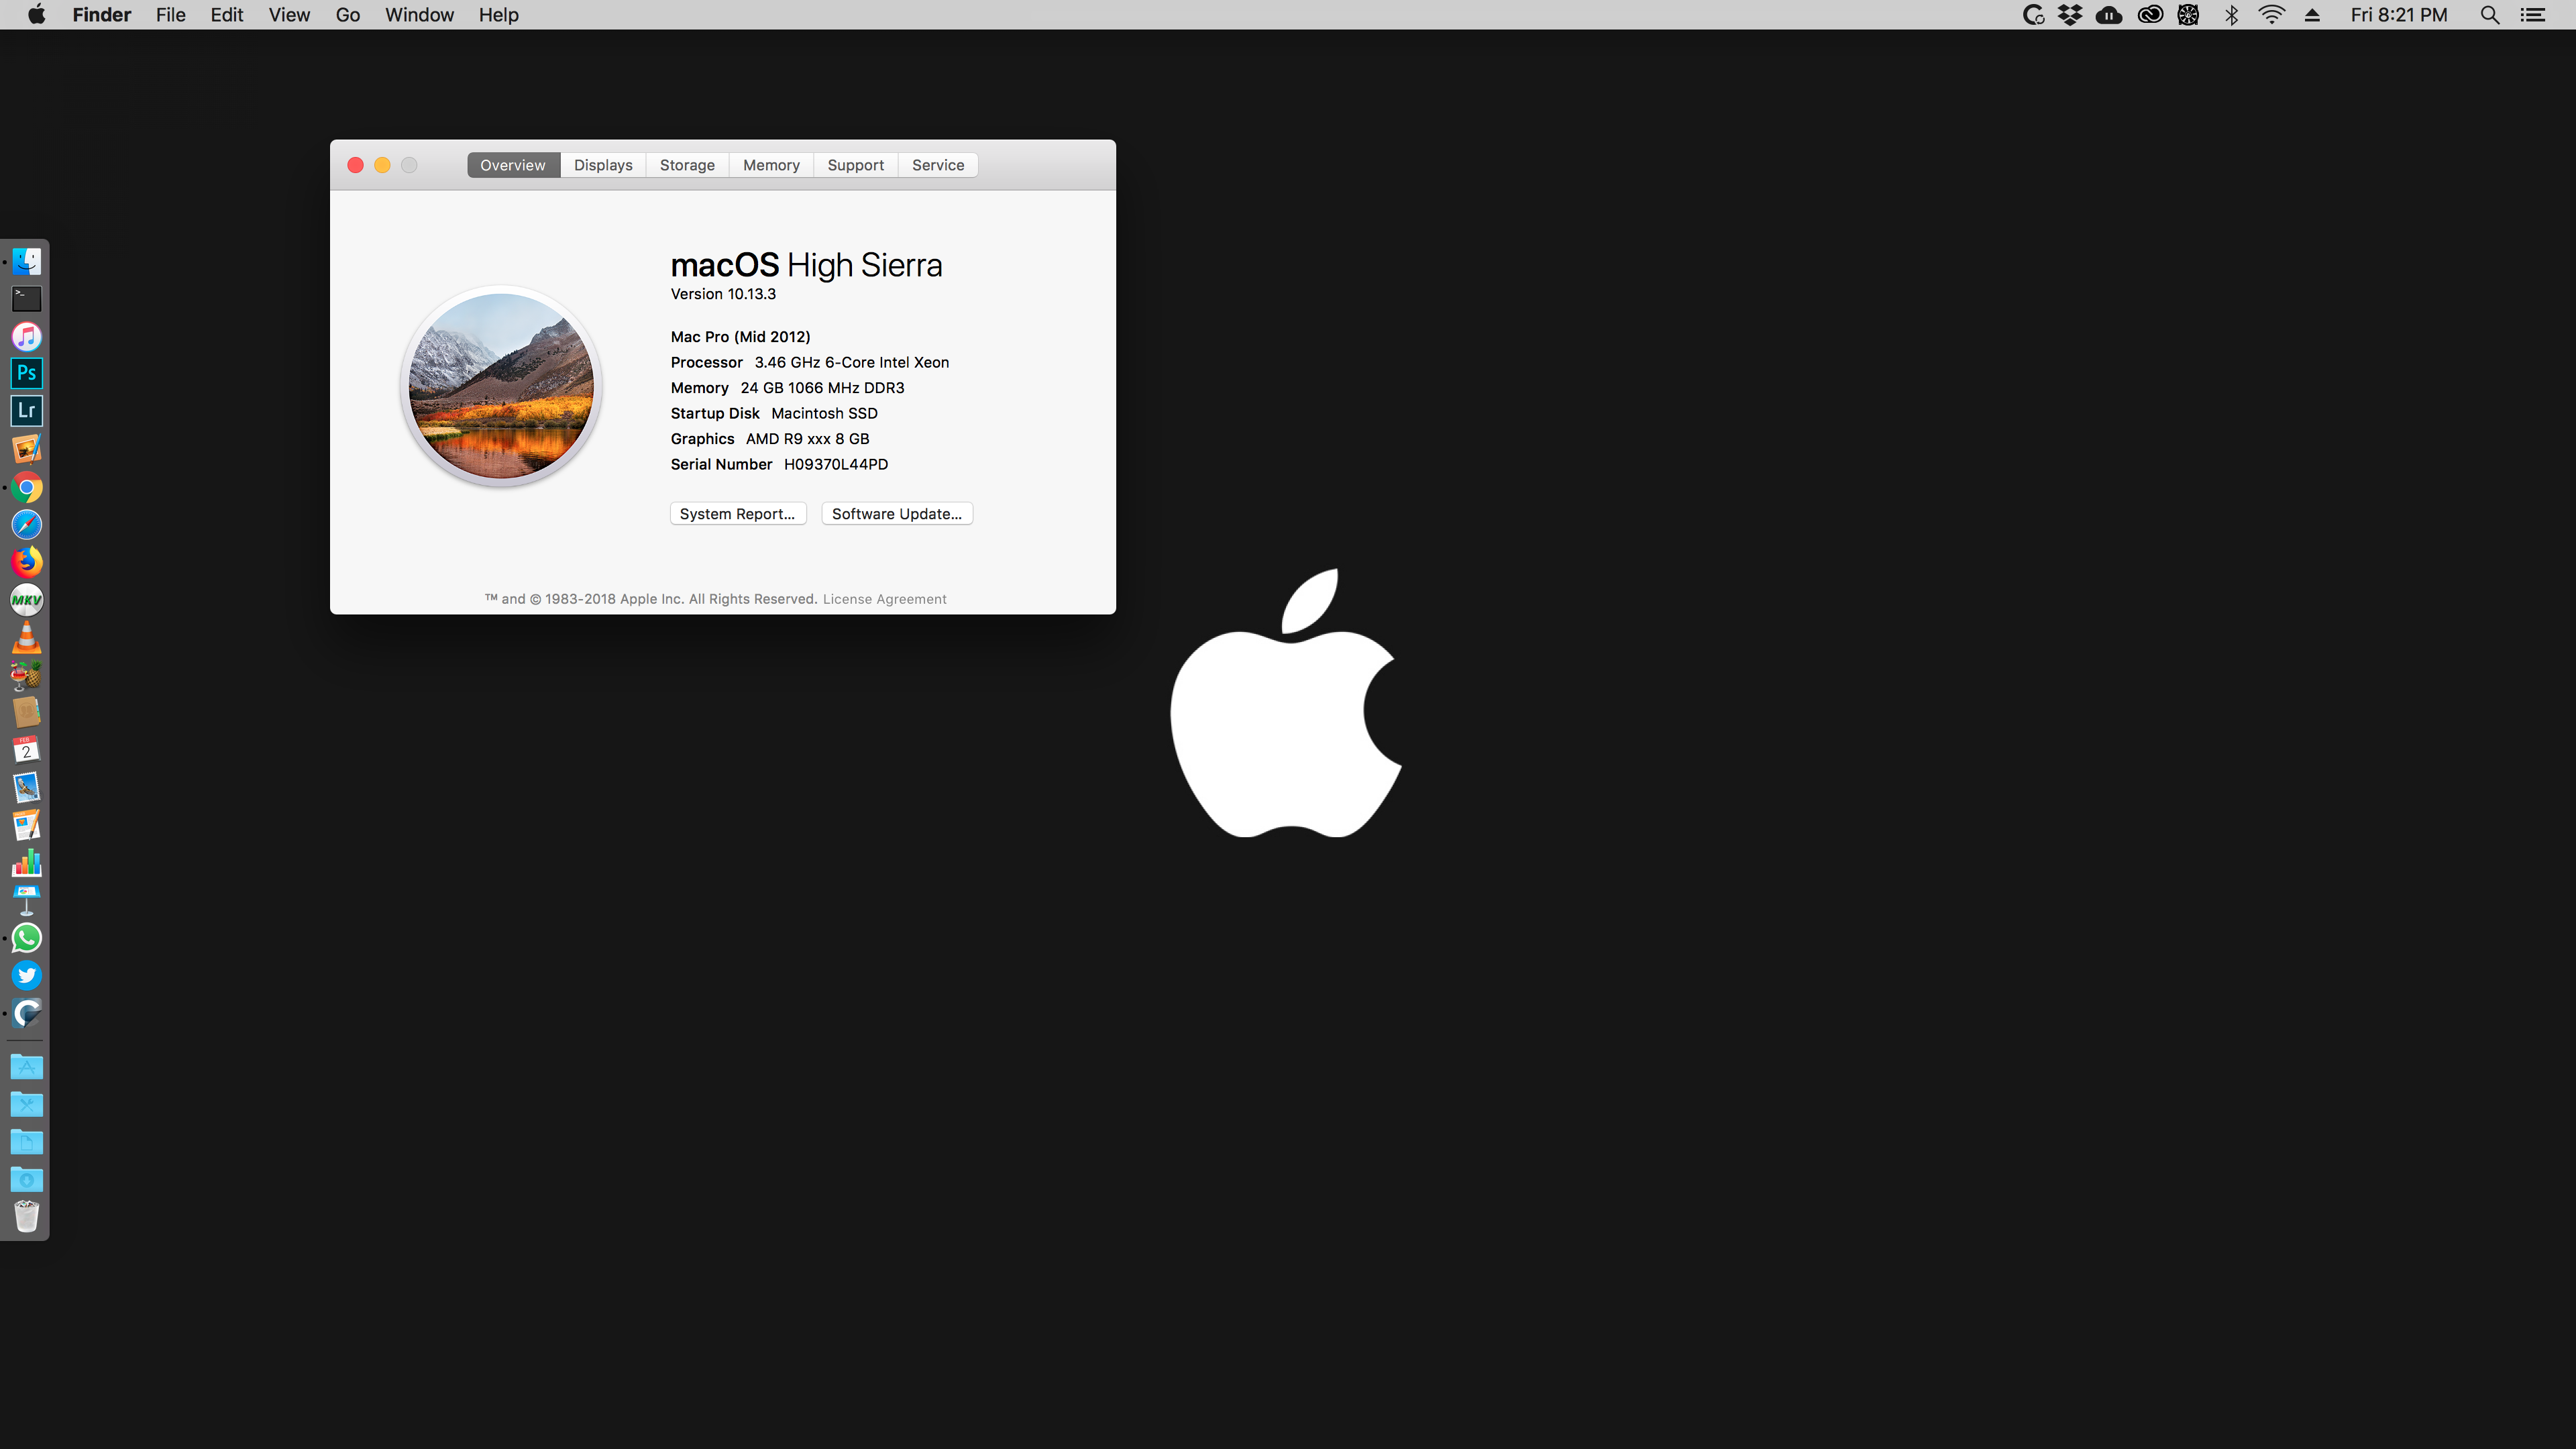Click the System Report button
The height and width of the screenshot is (1449, 2576).
[737, 514]
